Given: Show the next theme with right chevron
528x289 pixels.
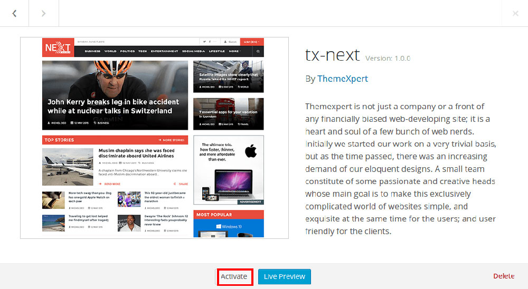Looking at the screenshot, I should click(43, 13).
